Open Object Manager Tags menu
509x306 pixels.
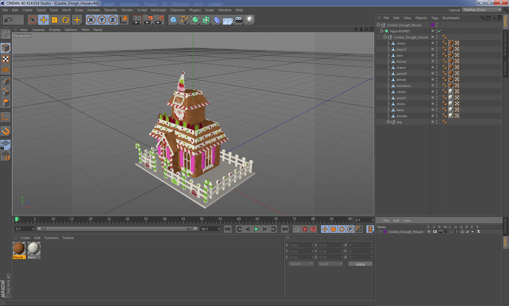tap(435, 18)
